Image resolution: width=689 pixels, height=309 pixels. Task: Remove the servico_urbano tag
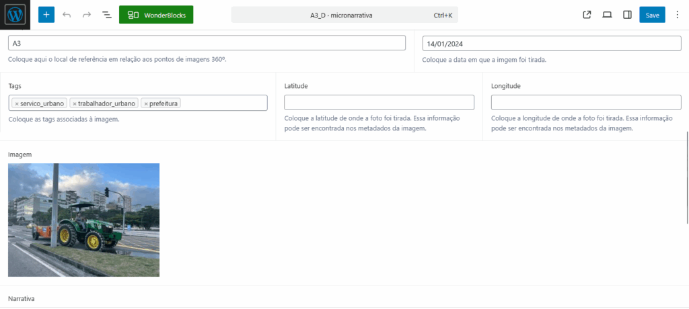(x=17, y=103)
